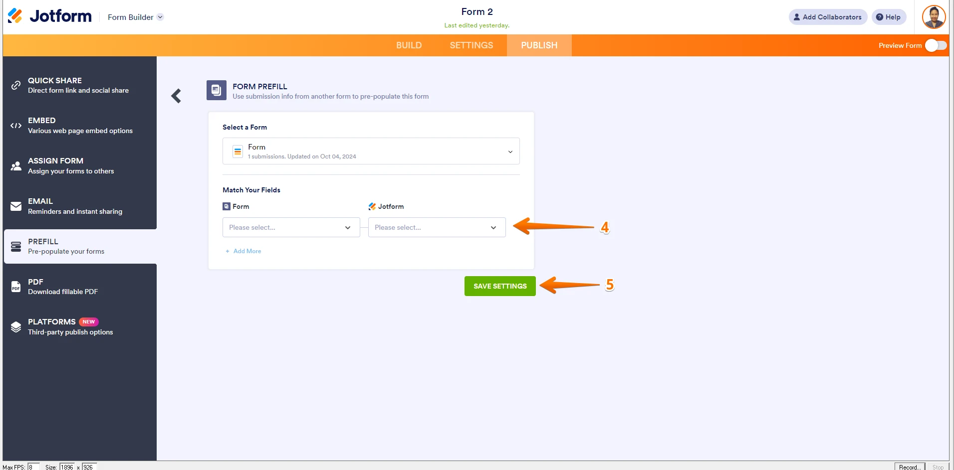This screenshot has height=470, width=954.
Task: Click the Prefill sidebar icon
Action: [16, 246]
